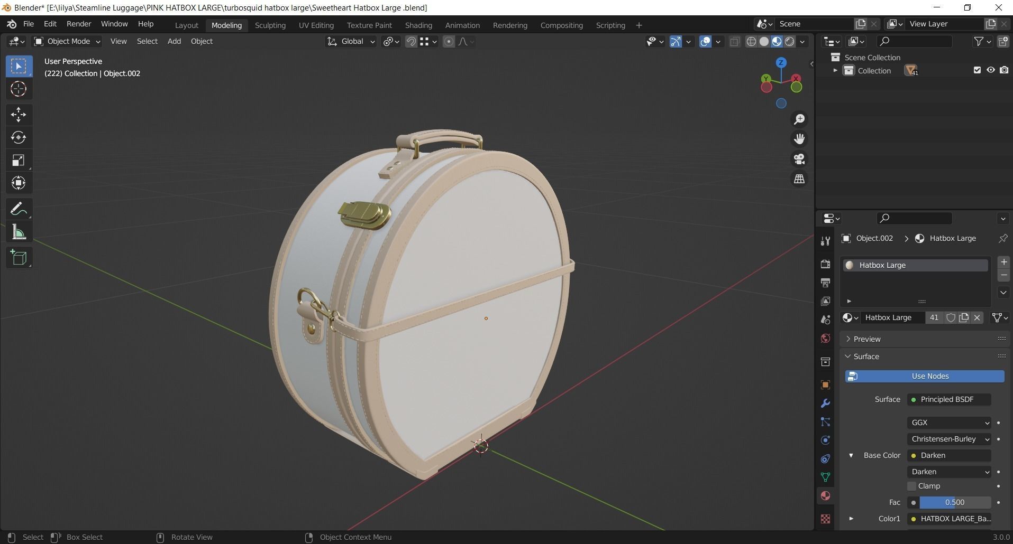This screenshot has width=1013, height=544.
Task: Select the Measure tool
Action: (19, 232)
